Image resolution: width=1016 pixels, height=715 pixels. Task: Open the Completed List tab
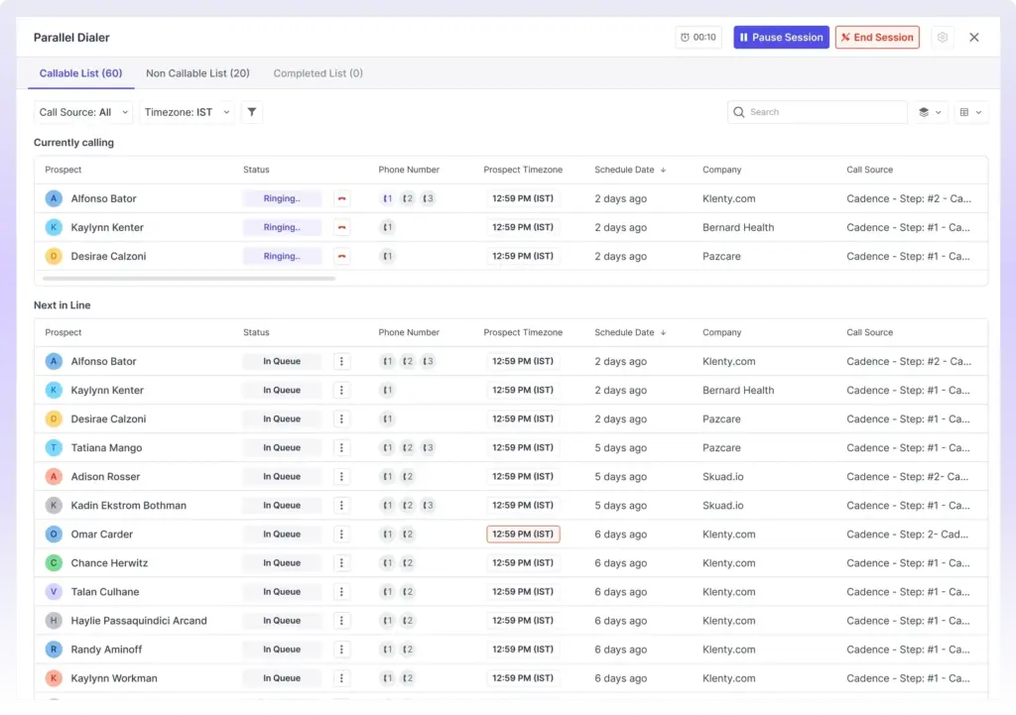point(317,72)
